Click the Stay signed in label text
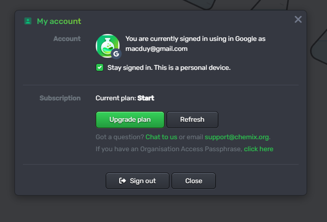The image size is (327, 222). 169,68
